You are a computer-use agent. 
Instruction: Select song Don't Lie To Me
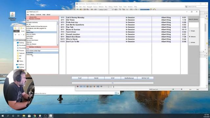[73, 42]
